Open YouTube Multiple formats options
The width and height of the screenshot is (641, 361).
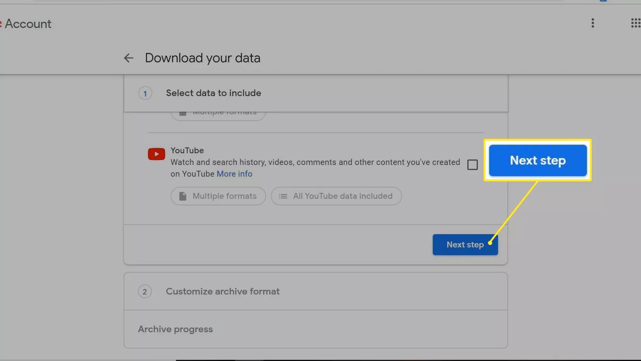click(218, 196)
